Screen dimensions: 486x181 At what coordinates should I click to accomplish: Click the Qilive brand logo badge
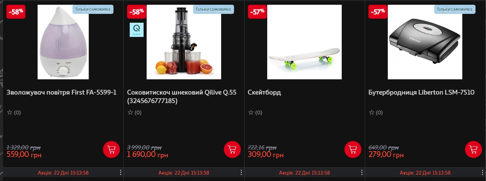137,30
